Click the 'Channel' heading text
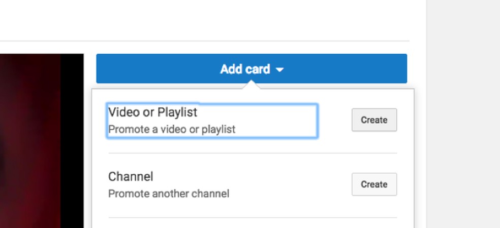 (131, 177)
